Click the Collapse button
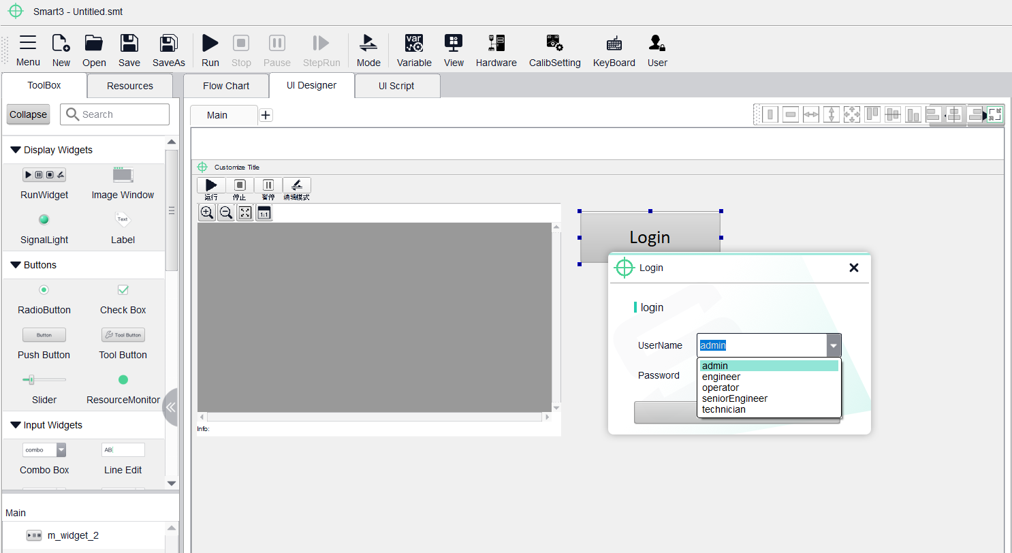 (x=29, y=114)
